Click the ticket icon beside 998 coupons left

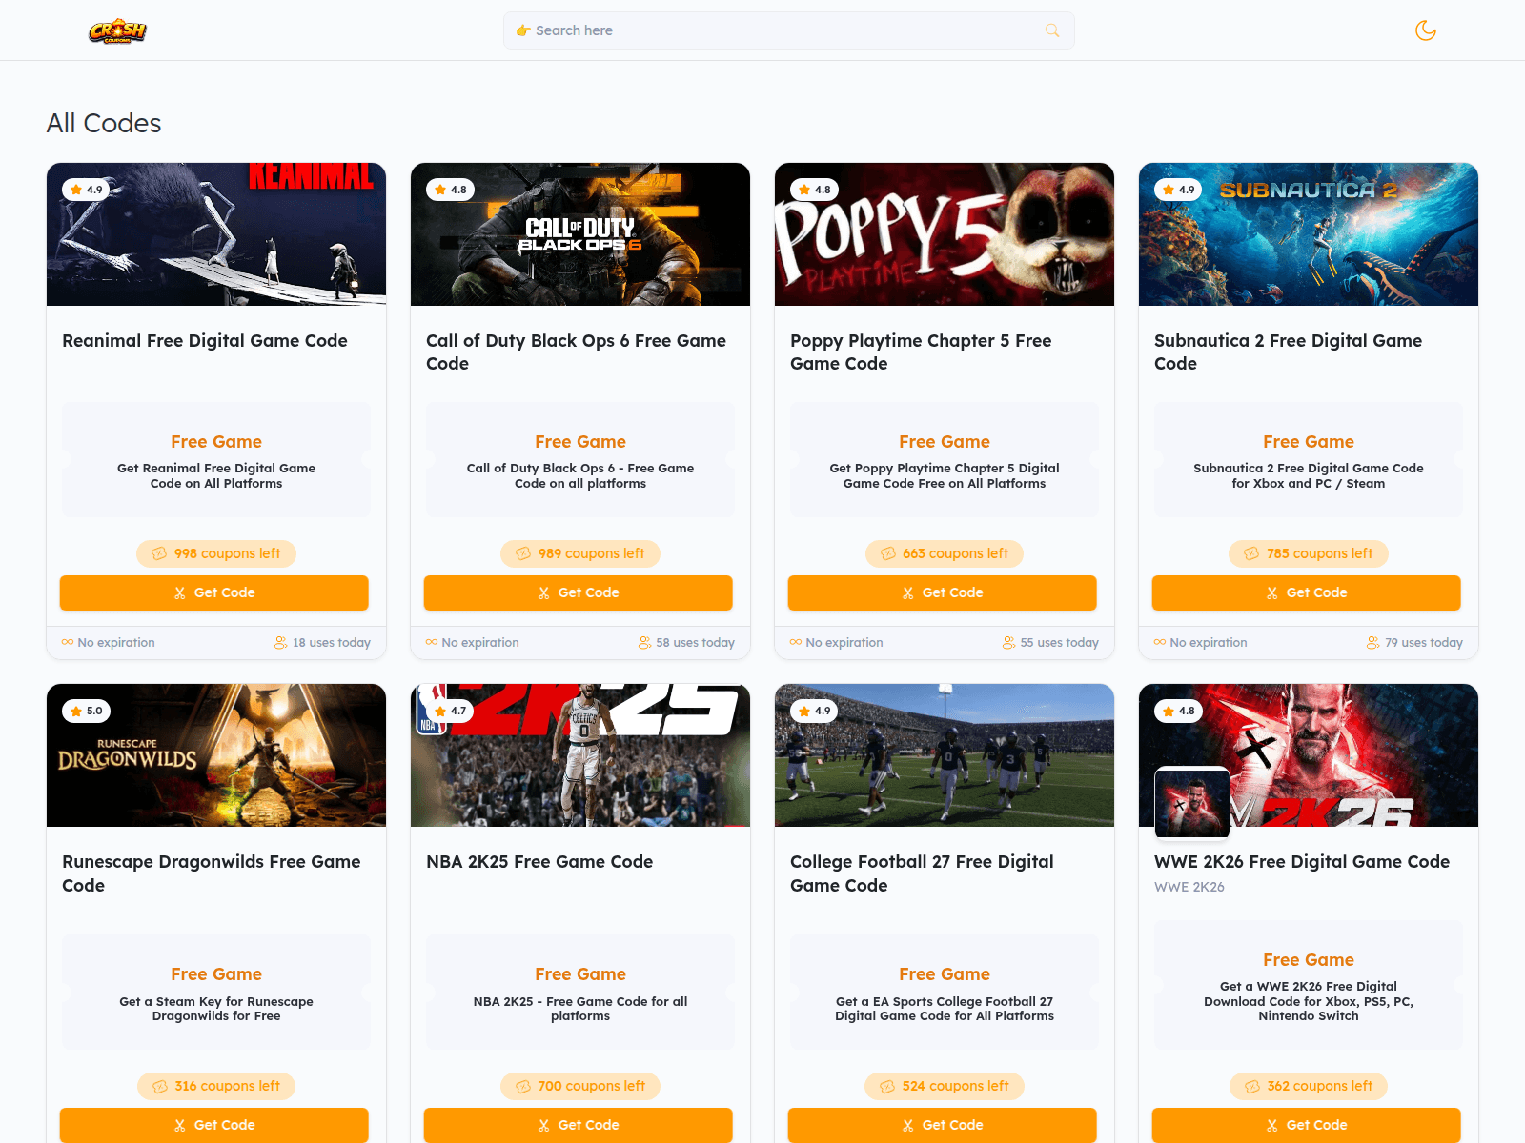159,553
